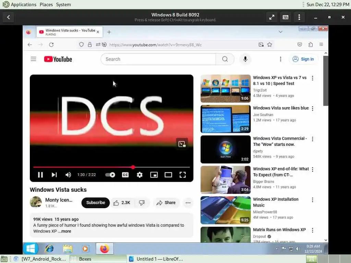Open Windows Start button in taskbar
The height and width of the screenshot is (263, 351).
click(x=31, y=249)
